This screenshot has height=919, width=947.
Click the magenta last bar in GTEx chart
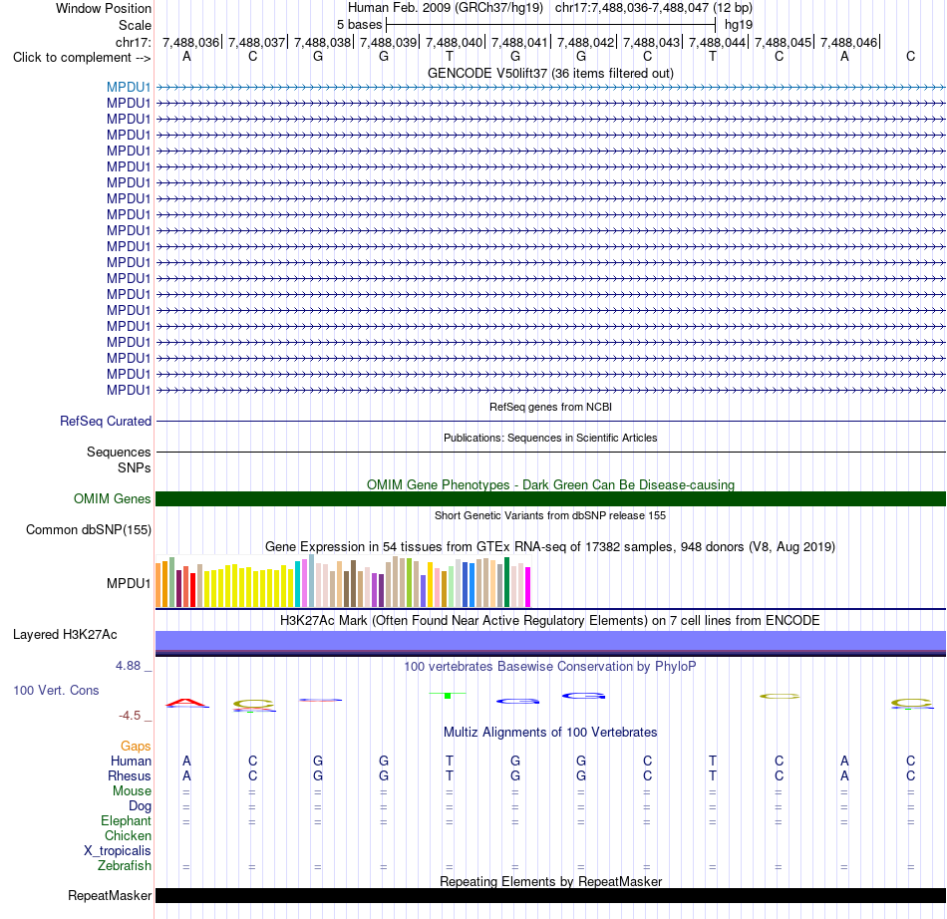click(528, 587)
